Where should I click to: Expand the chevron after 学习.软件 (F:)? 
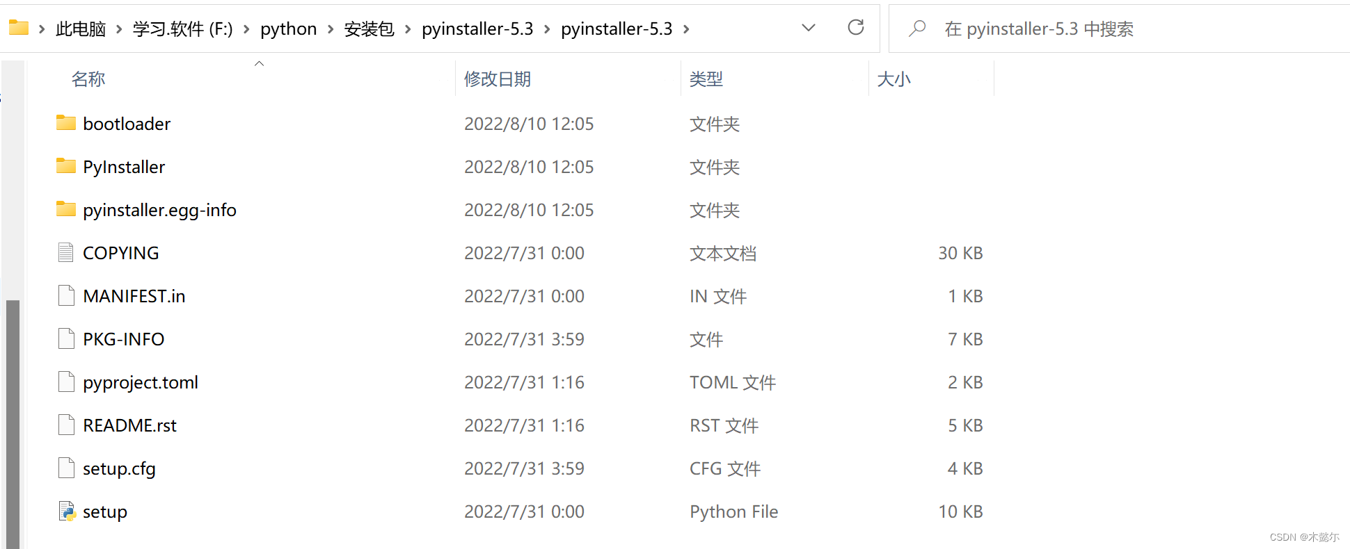click(246, 28)
